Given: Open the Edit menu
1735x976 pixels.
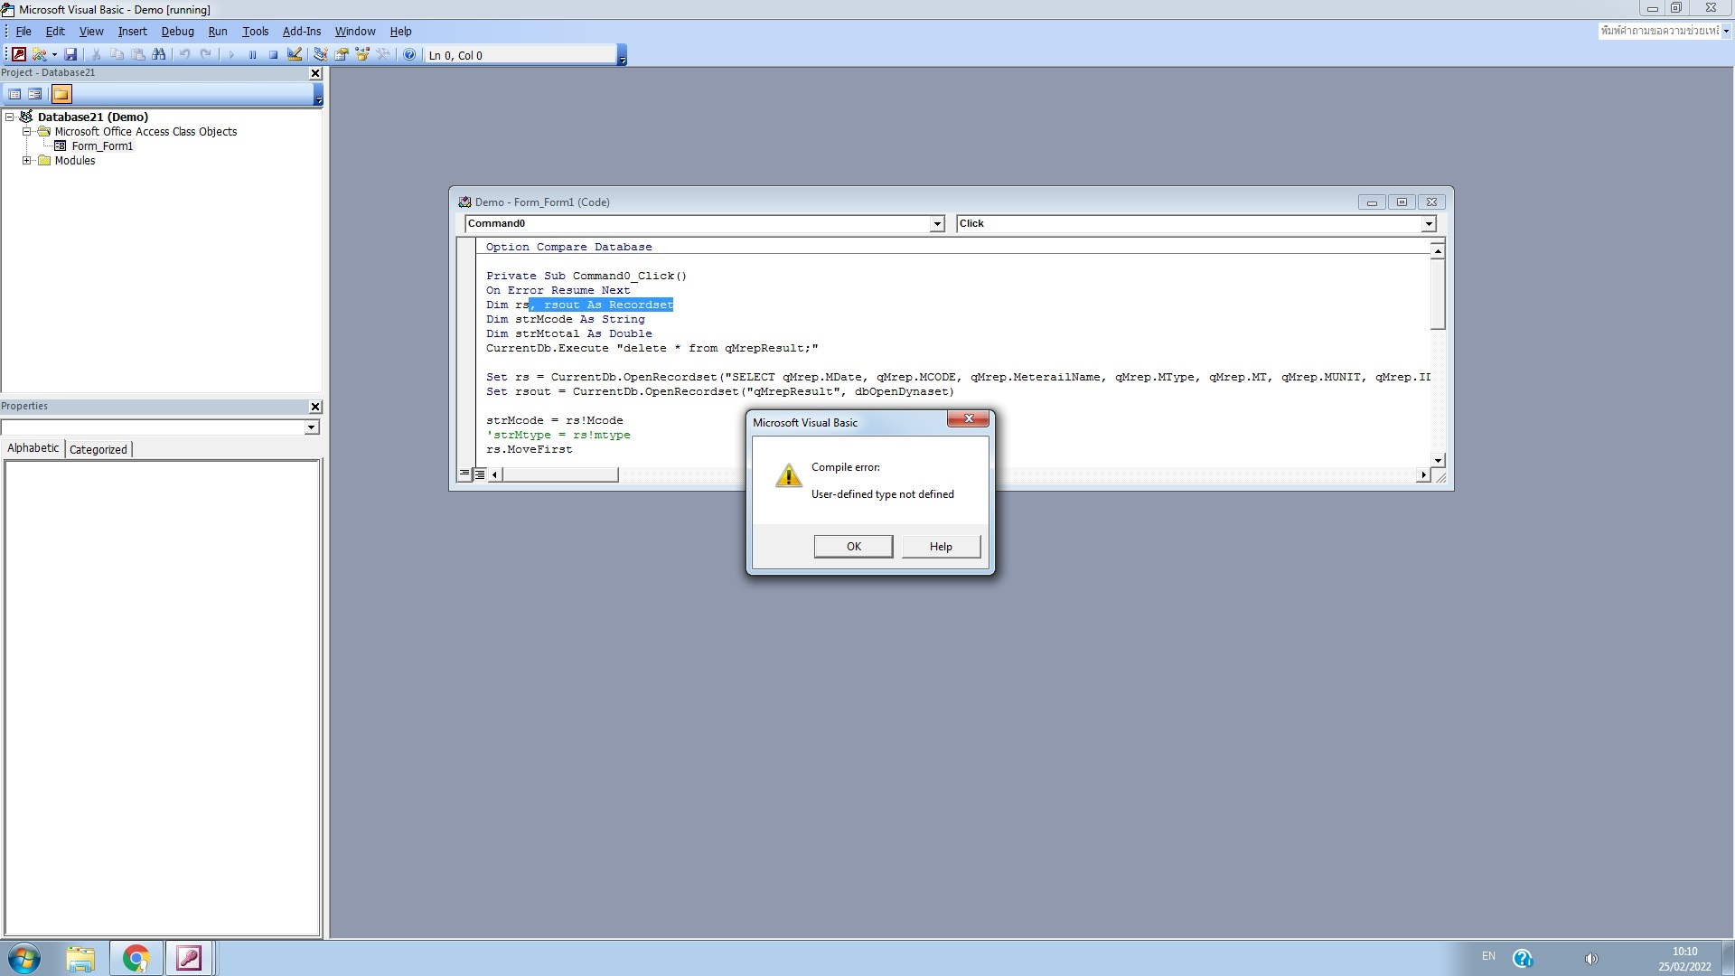Looking at the screenshot, I should [55, 31].
